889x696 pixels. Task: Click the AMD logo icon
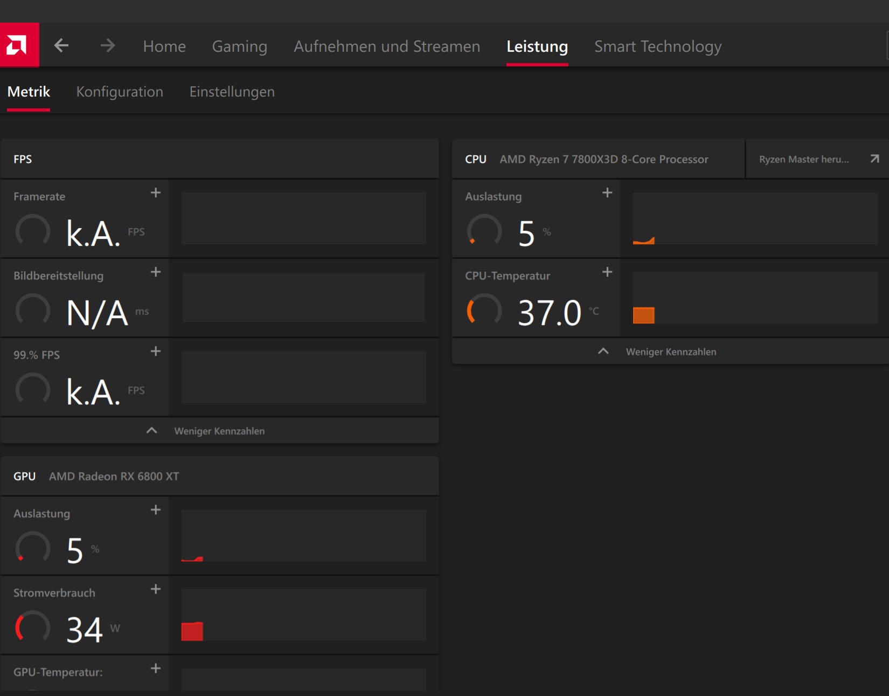(19, 45)
